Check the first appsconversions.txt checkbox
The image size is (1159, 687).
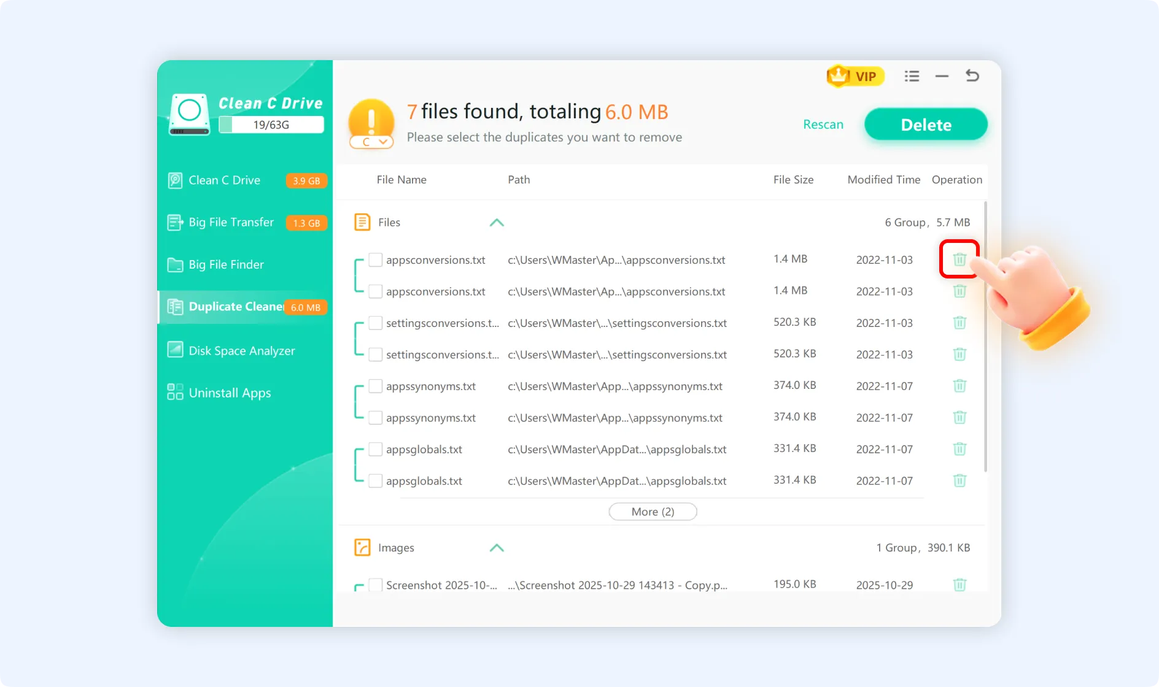tap(375, 259)
